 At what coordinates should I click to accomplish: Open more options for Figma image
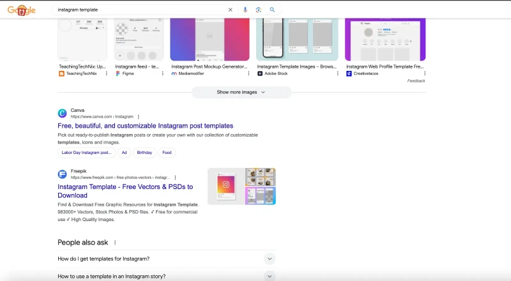click(x=163, y=73)
